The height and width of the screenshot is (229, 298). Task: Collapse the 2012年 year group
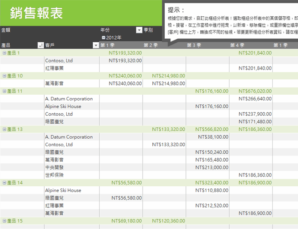[103, 38]
